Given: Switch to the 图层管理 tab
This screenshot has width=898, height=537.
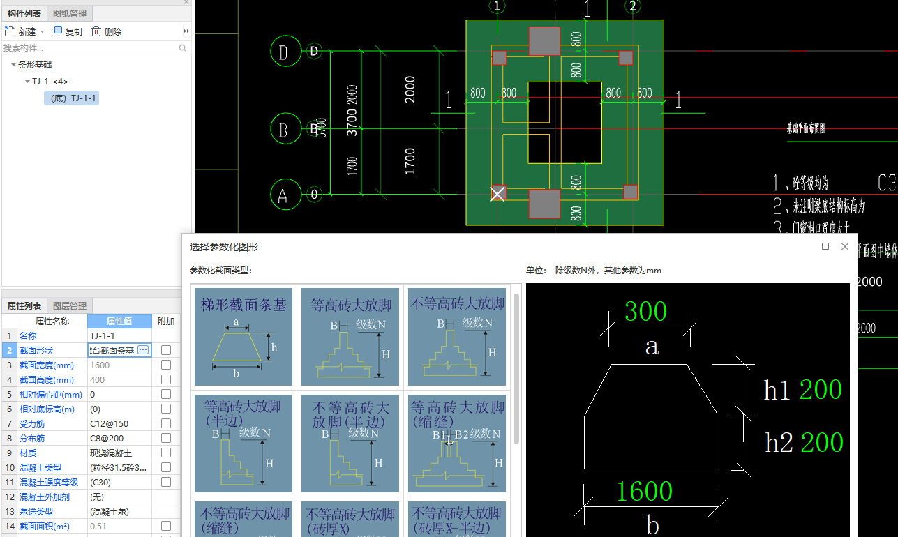Looking at the screenshot, I should [70, 305].
